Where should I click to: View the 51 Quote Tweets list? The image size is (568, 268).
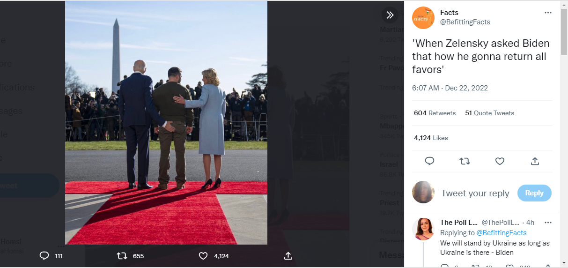click(x=489, y=113)
